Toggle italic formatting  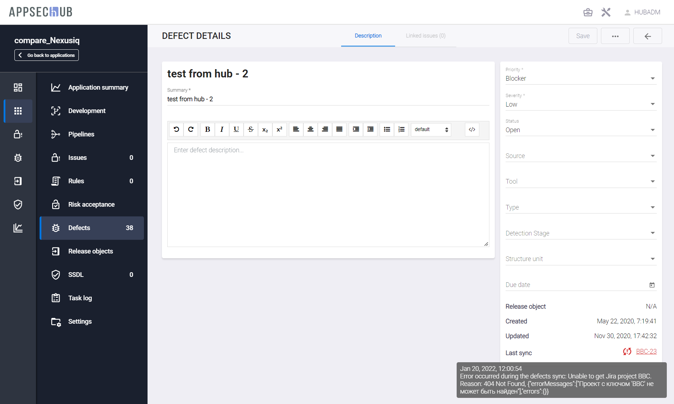(x=222, y=130)
